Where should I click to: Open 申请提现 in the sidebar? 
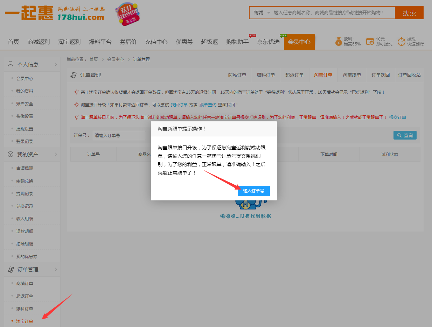[25, 169]
